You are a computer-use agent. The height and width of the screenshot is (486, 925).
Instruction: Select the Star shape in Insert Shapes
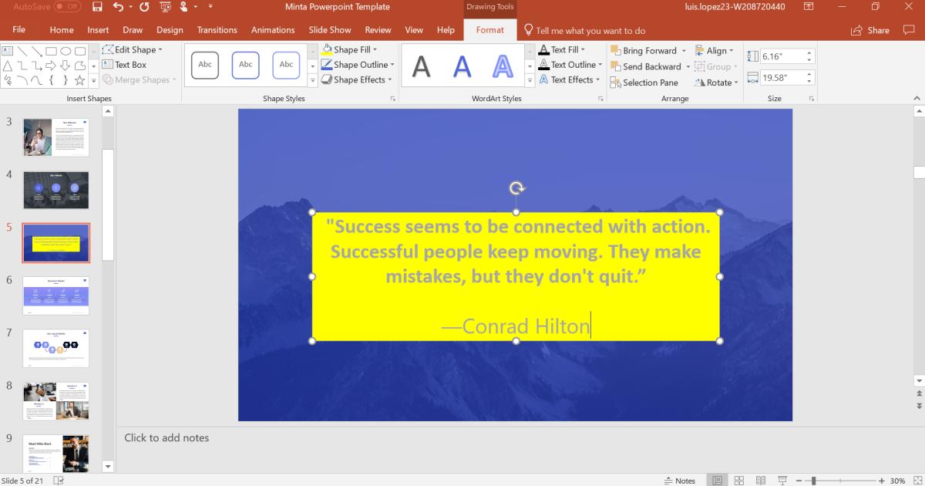pyautogui.click(x=79, y=79)
